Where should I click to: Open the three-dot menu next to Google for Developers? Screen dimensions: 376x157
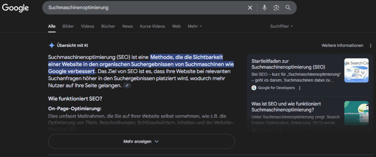point(300,88)
